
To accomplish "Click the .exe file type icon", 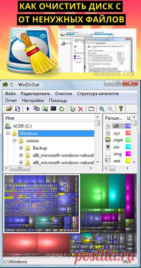I will (x=108, y=161).
